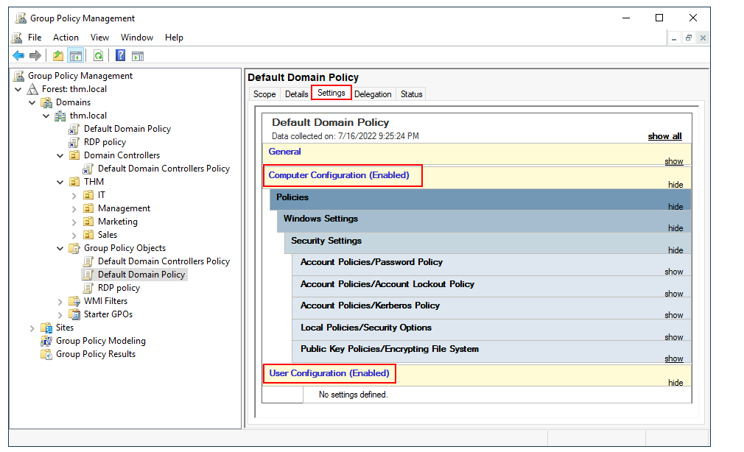Show Account Policies/Account Lockout Policy settings
The width and height of the screenshot is (744, 452).
point(674,294)
